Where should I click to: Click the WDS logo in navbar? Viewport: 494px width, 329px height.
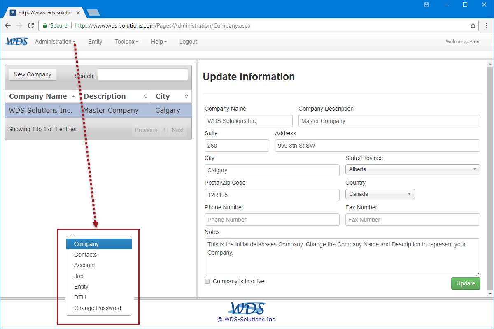click(16, 42)
